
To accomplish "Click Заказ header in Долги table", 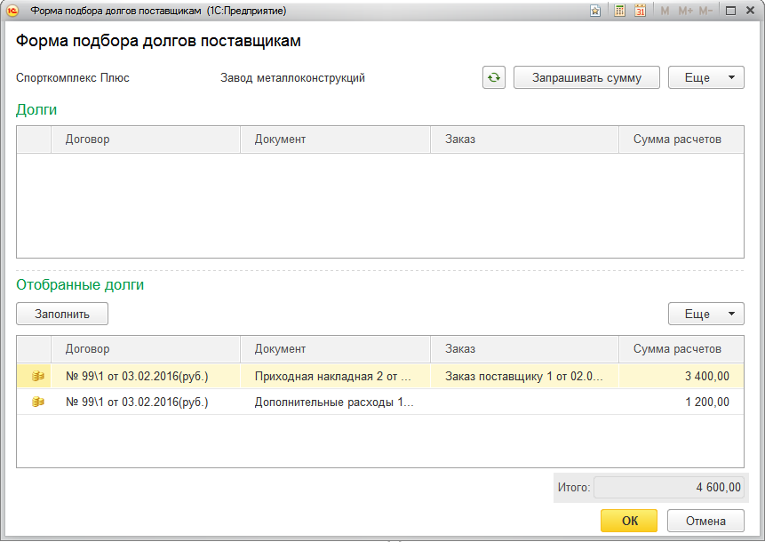I will 524,139.
